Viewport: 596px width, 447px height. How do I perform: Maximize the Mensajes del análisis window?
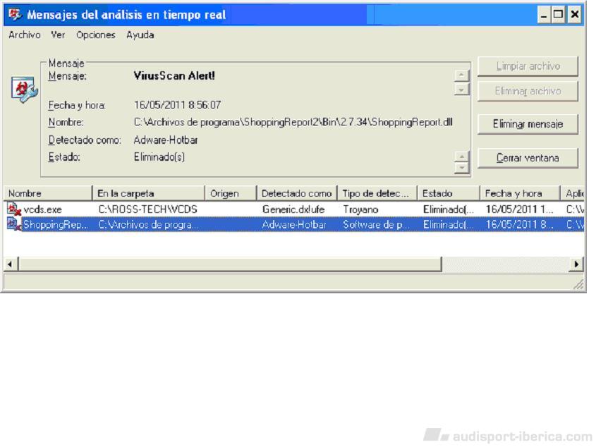[559, 15]
